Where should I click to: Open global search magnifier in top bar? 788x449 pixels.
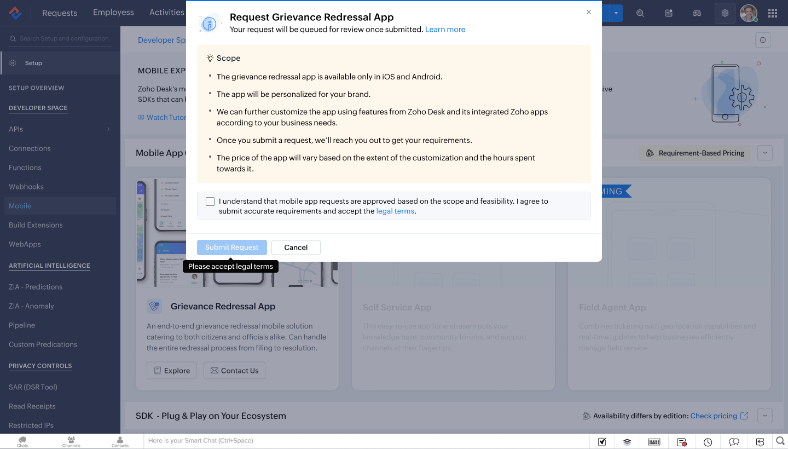[x=640, y=13]
